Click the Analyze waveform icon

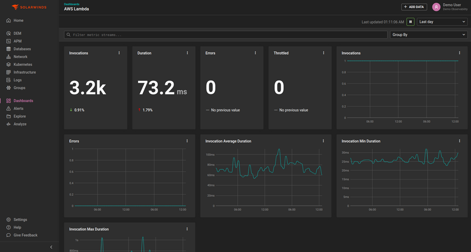(8, 124)
